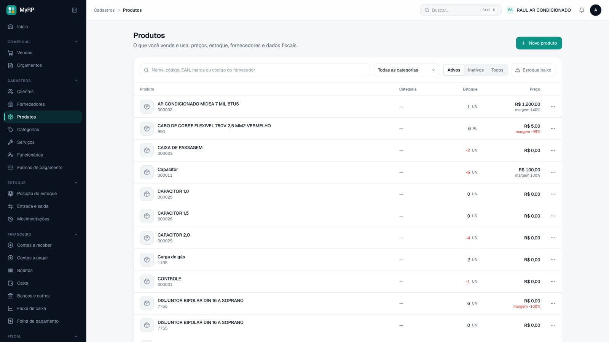The height and width of the screenshot is (342, 609).
Task: Open row actions for AR CONDICIONADO MIDEA
Action: click(553, 107)
